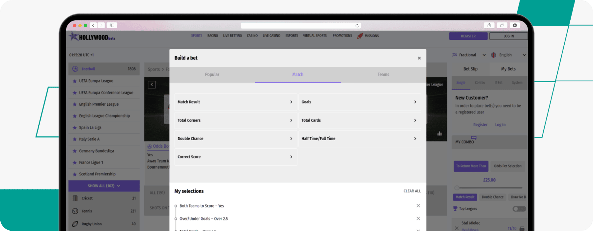Click Clear All selections
Viewport: 593px width, 231px height.
412,191
